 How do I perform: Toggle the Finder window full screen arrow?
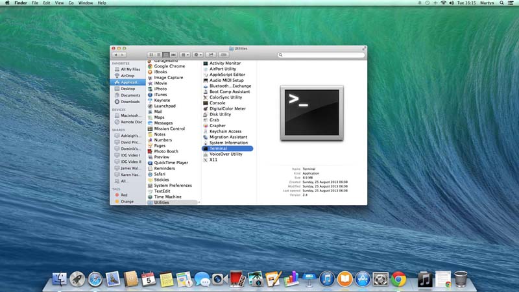click(x=364, y=48)
